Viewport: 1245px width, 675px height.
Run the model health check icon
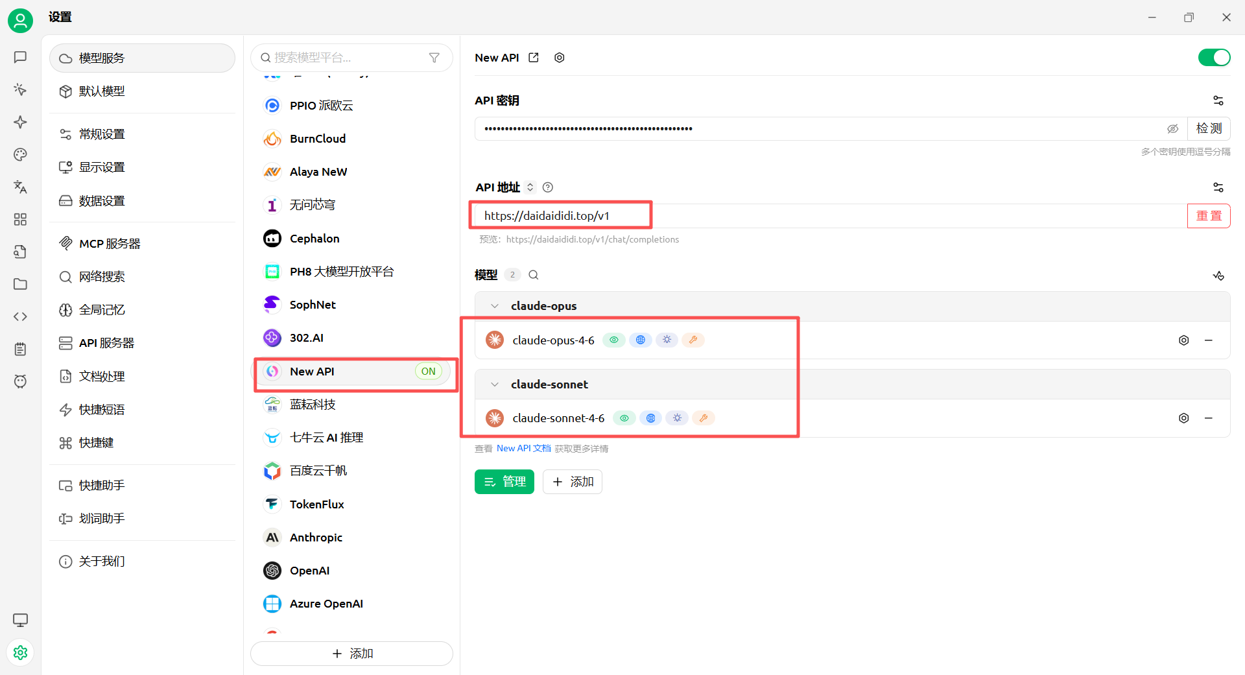[x=1218, y=276]
